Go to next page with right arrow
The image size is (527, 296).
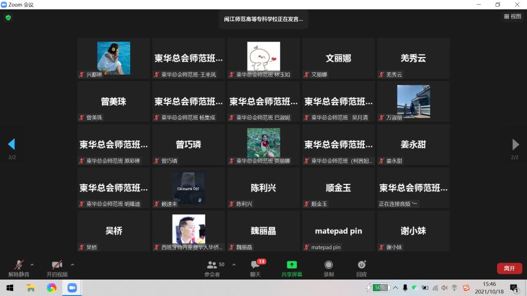pos(515,144)
